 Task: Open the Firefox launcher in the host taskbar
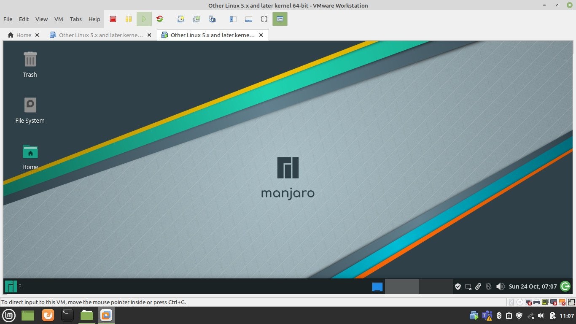(48, 315)
